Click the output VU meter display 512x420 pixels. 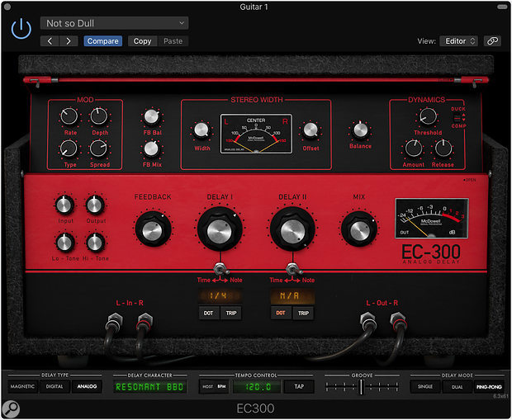coord(432,219)
